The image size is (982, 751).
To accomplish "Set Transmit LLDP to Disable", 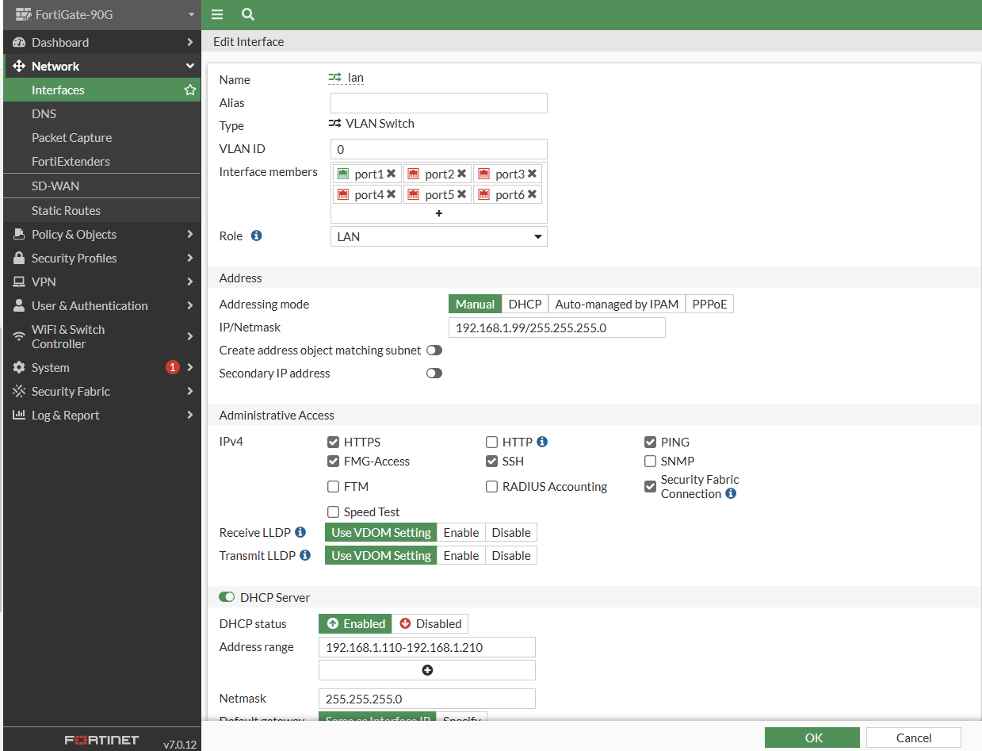I will 511,555.
